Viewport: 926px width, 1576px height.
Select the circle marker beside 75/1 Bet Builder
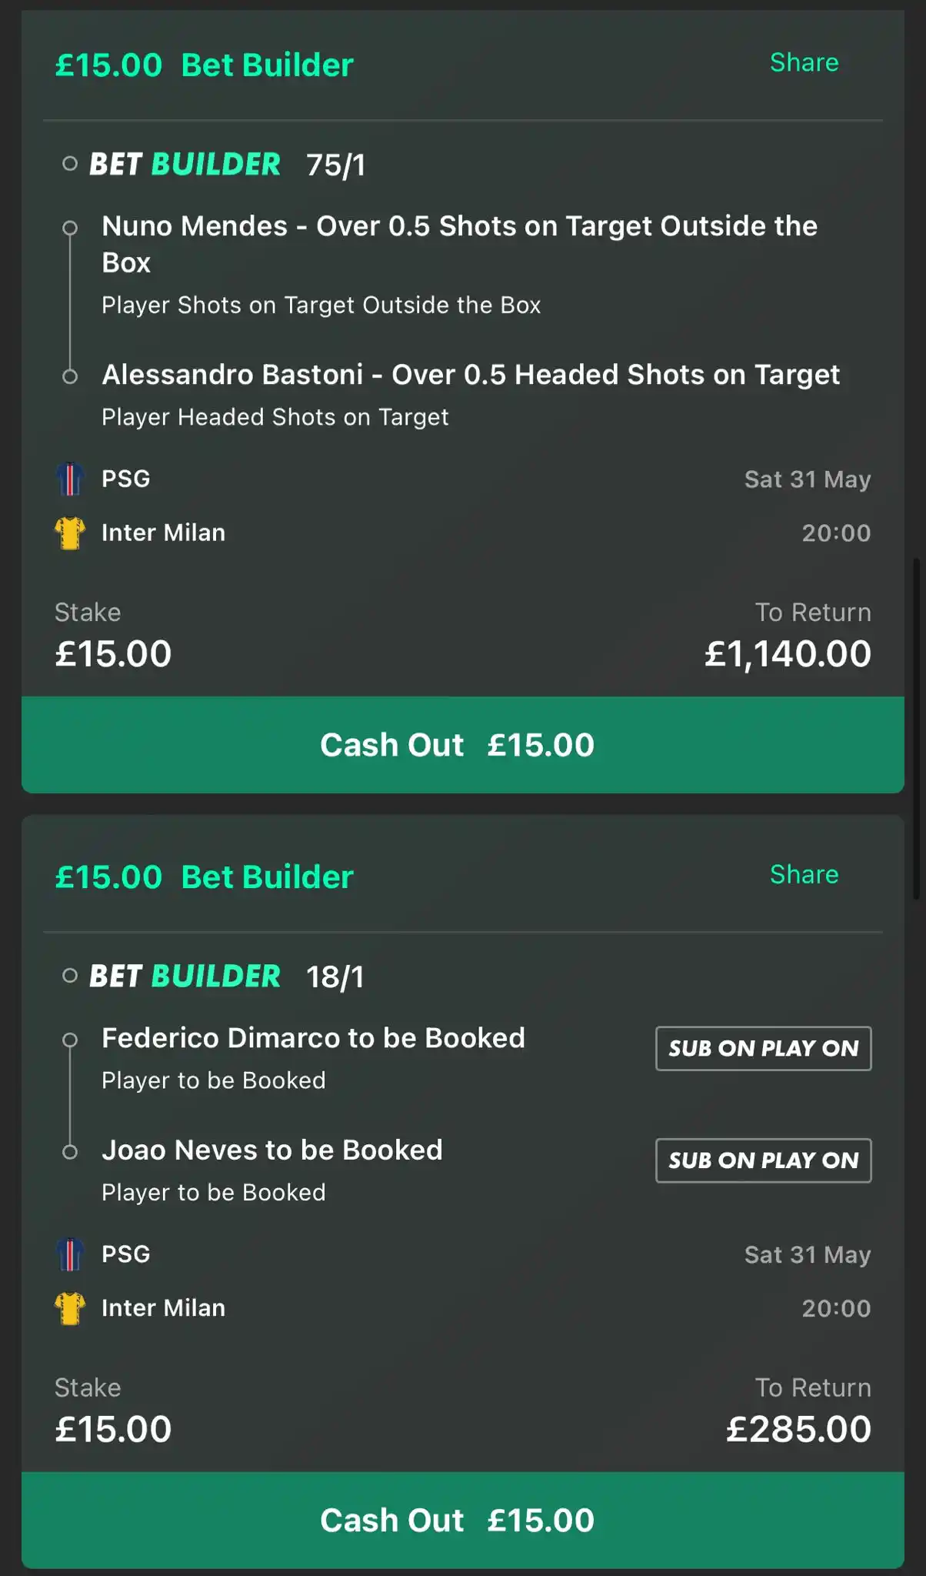click(70, 164)
